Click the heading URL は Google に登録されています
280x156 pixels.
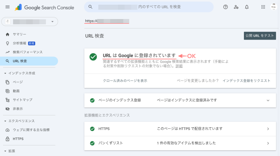pos(139,56)
